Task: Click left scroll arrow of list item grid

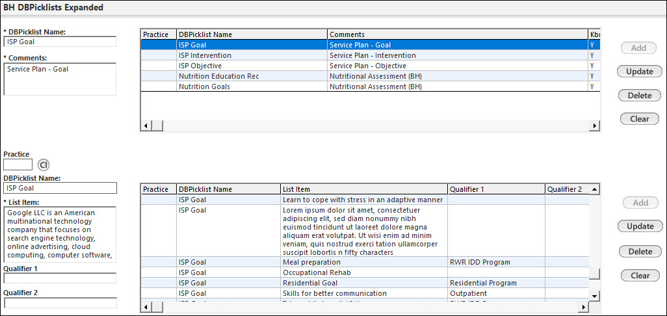Action: point(146,307)
